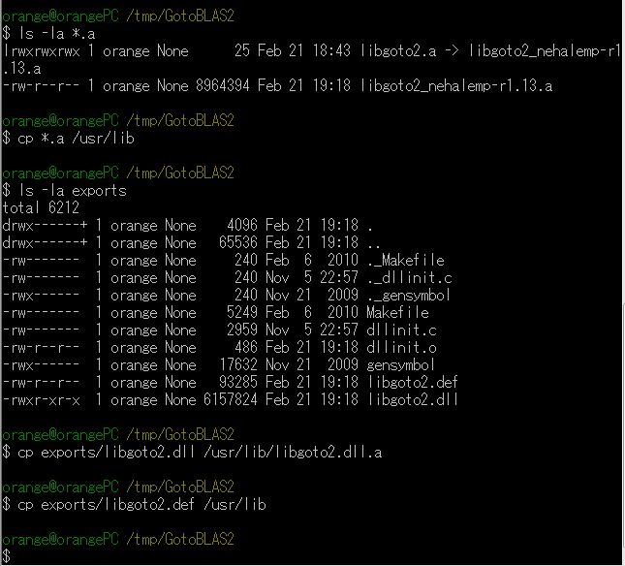The image size is (625, 566).
Task: Click the dllinit.c file entry
Action: tap(402, 330)
